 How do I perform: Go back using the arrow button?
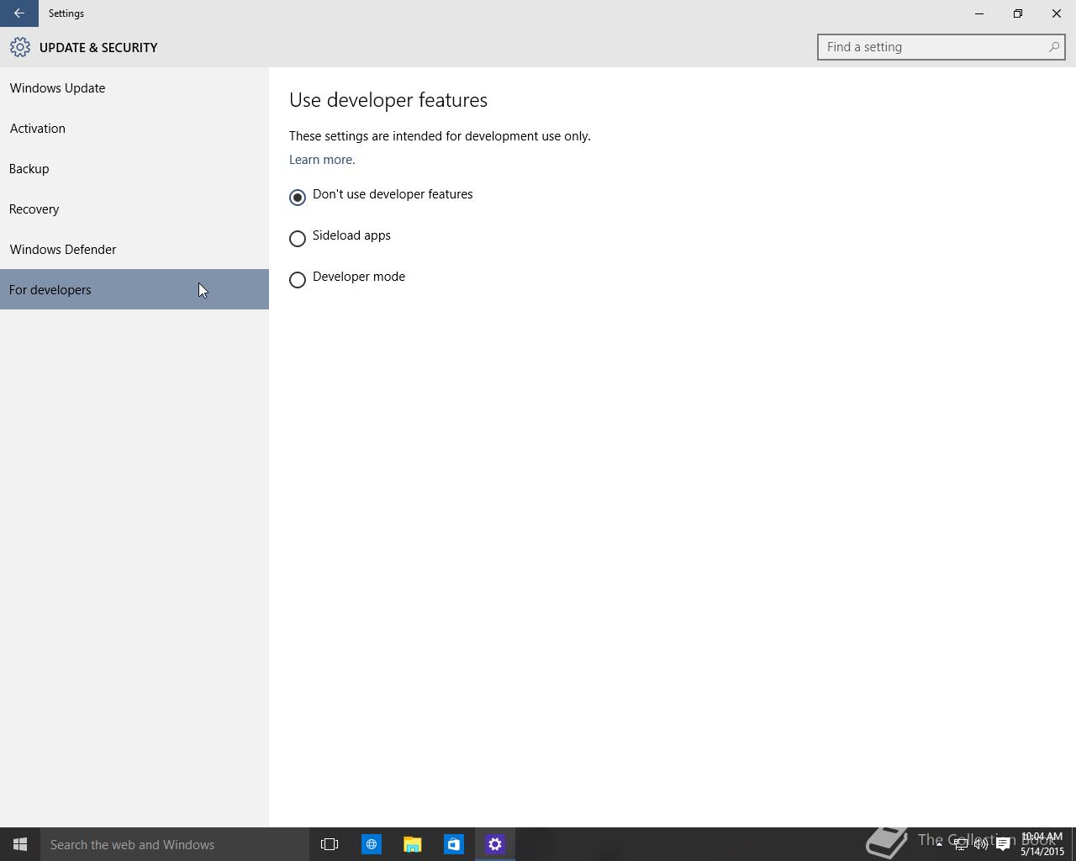tap(18, 13)
